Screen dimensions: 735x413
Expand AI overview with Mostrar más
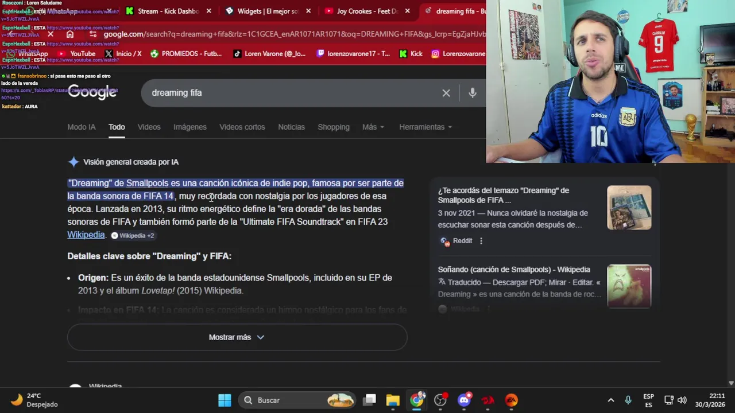click(x=237, y=337)
